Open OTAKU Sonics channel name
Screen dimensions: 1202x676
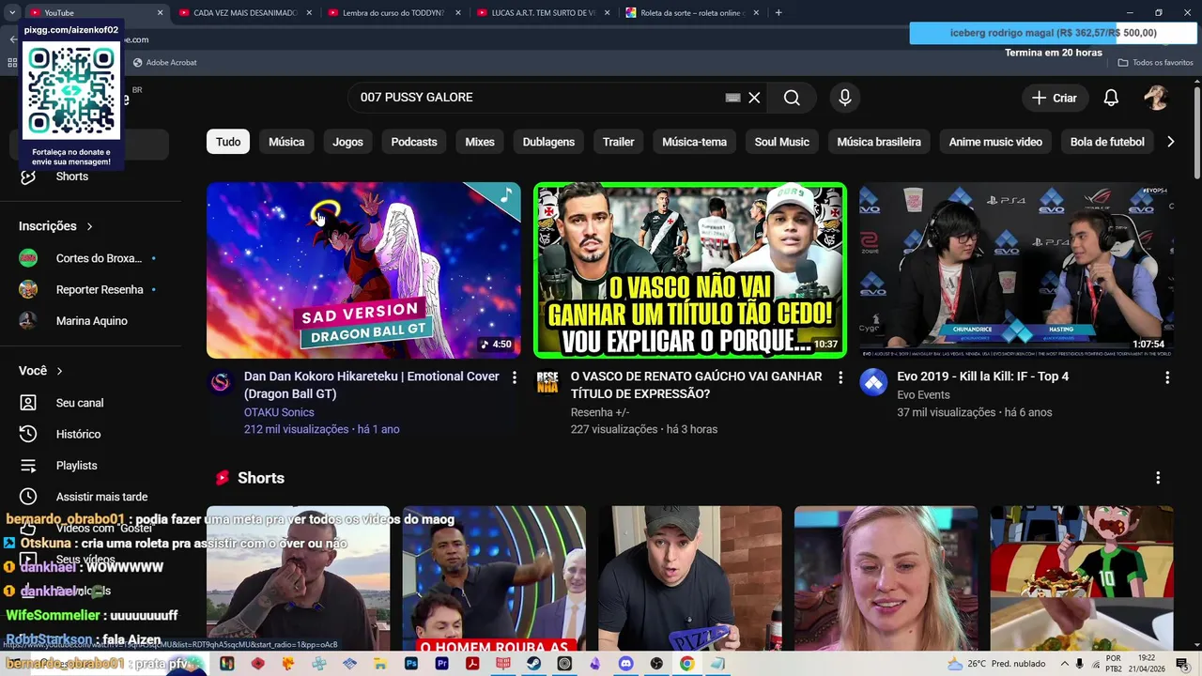pos(279,412)
